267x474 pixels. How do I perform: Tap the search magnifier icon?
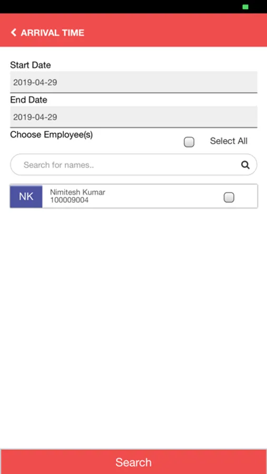[245, 165]
